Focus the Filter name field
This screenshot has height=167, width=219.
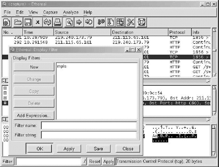coord(89,125)
